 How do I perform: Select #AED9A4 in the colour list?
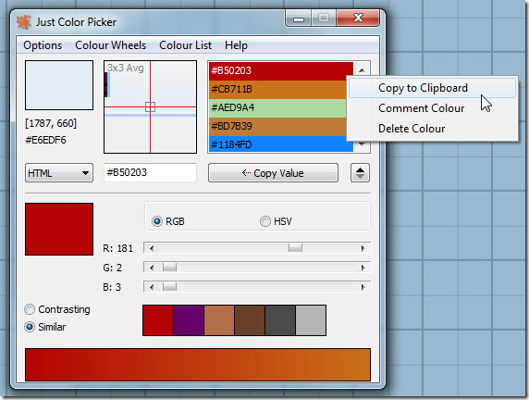(277, 108)
